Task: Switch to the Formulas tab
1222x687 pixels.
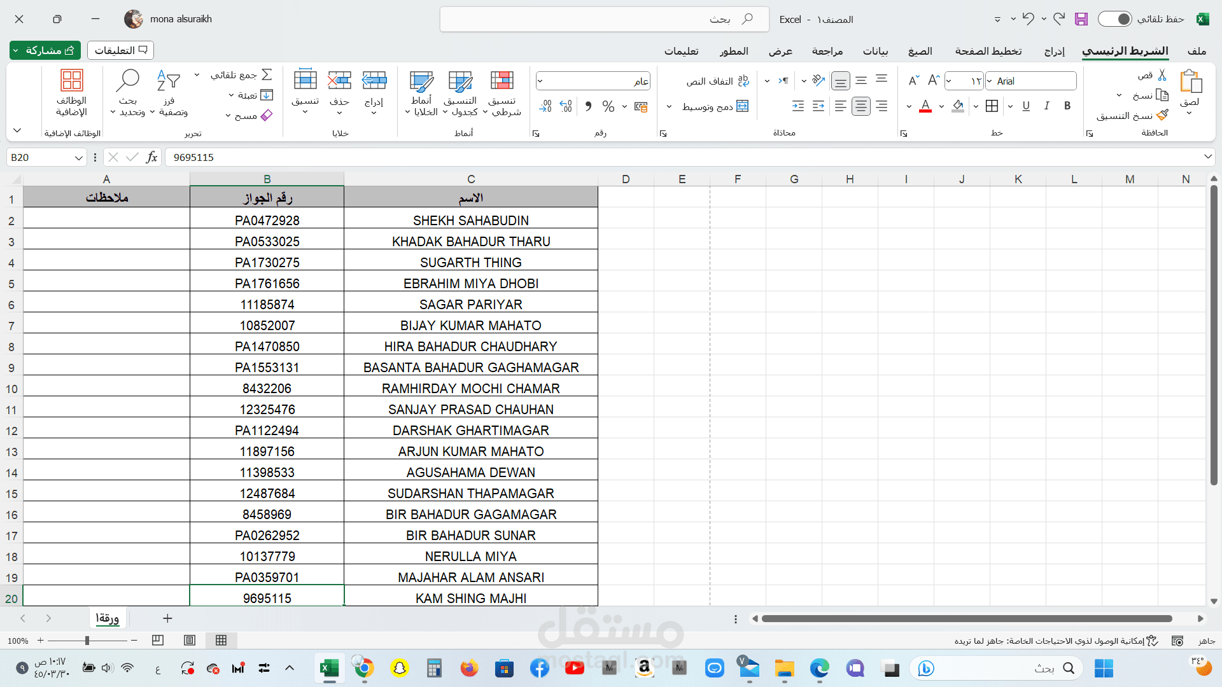Action: 920,51
